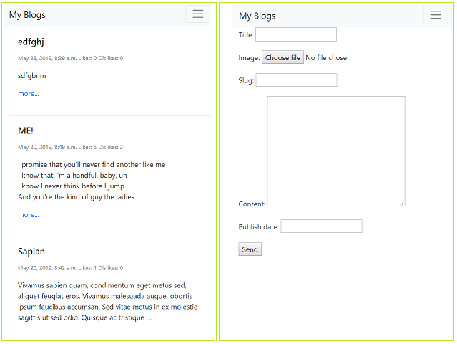Toggle the navbar menu above the post form
The height and width of the screenshot is (344, 457).
pos(436,15)
